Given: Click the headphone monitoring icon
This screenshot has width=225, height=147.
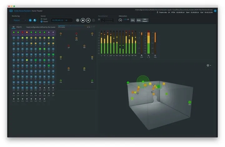Looking at the screenshot, I should [x=30, y=20].
